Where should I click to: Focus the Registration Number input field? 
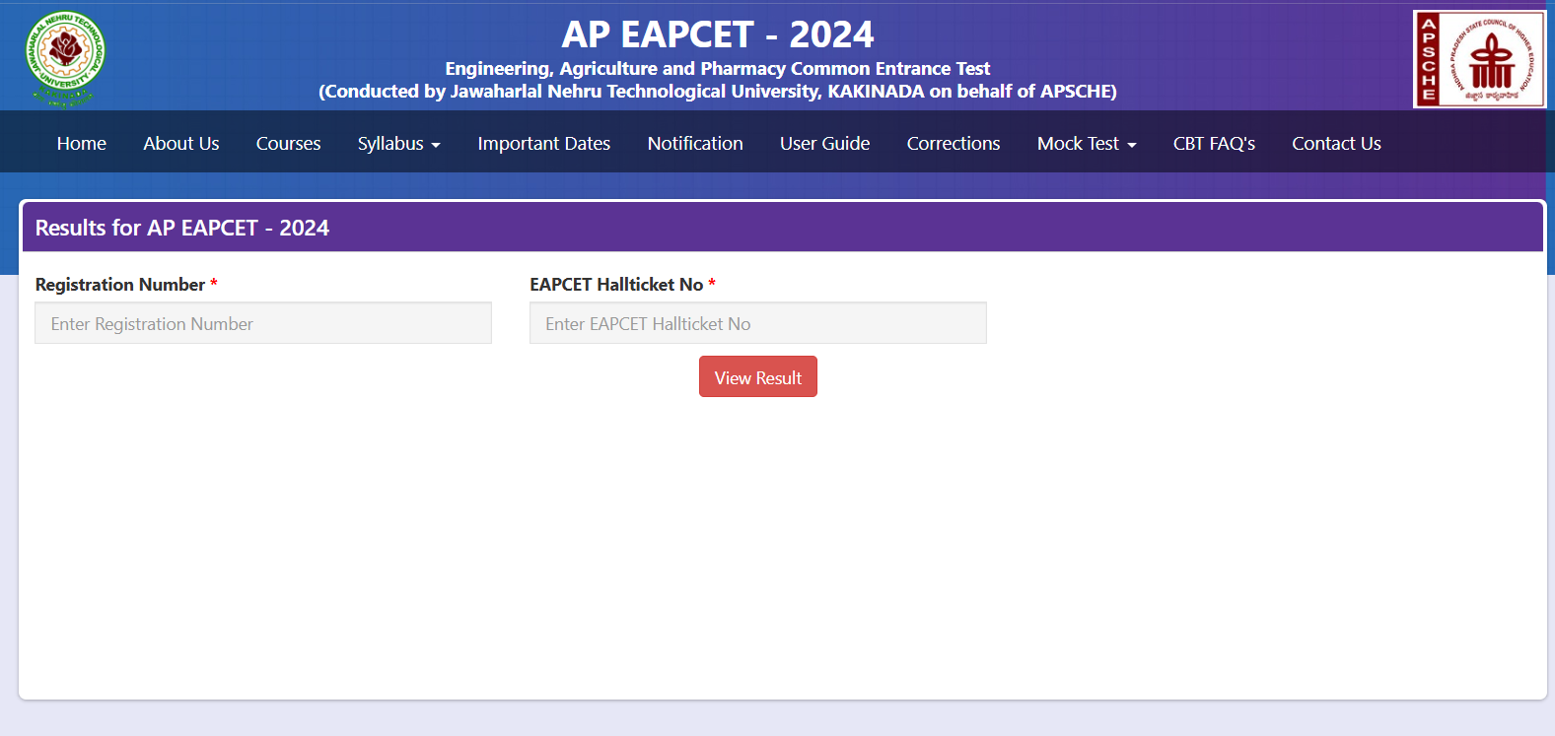tap(263, 323)
